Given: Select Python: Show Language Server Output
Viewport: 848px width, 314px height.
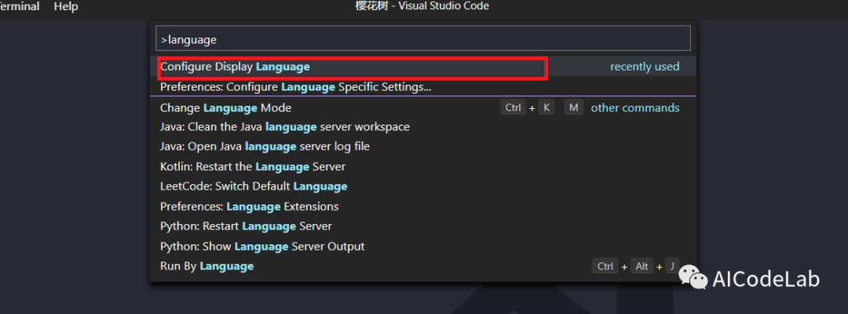Looking at the screenshot, I should click(423, 247).
